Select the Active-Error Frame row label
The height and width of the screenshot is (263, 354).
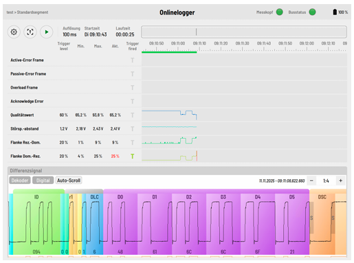tap(27, 60)
